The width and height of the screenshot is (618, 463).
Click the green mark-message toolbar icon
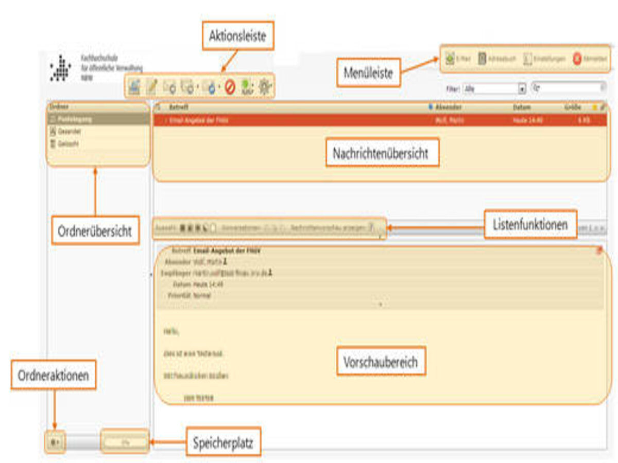248,87
